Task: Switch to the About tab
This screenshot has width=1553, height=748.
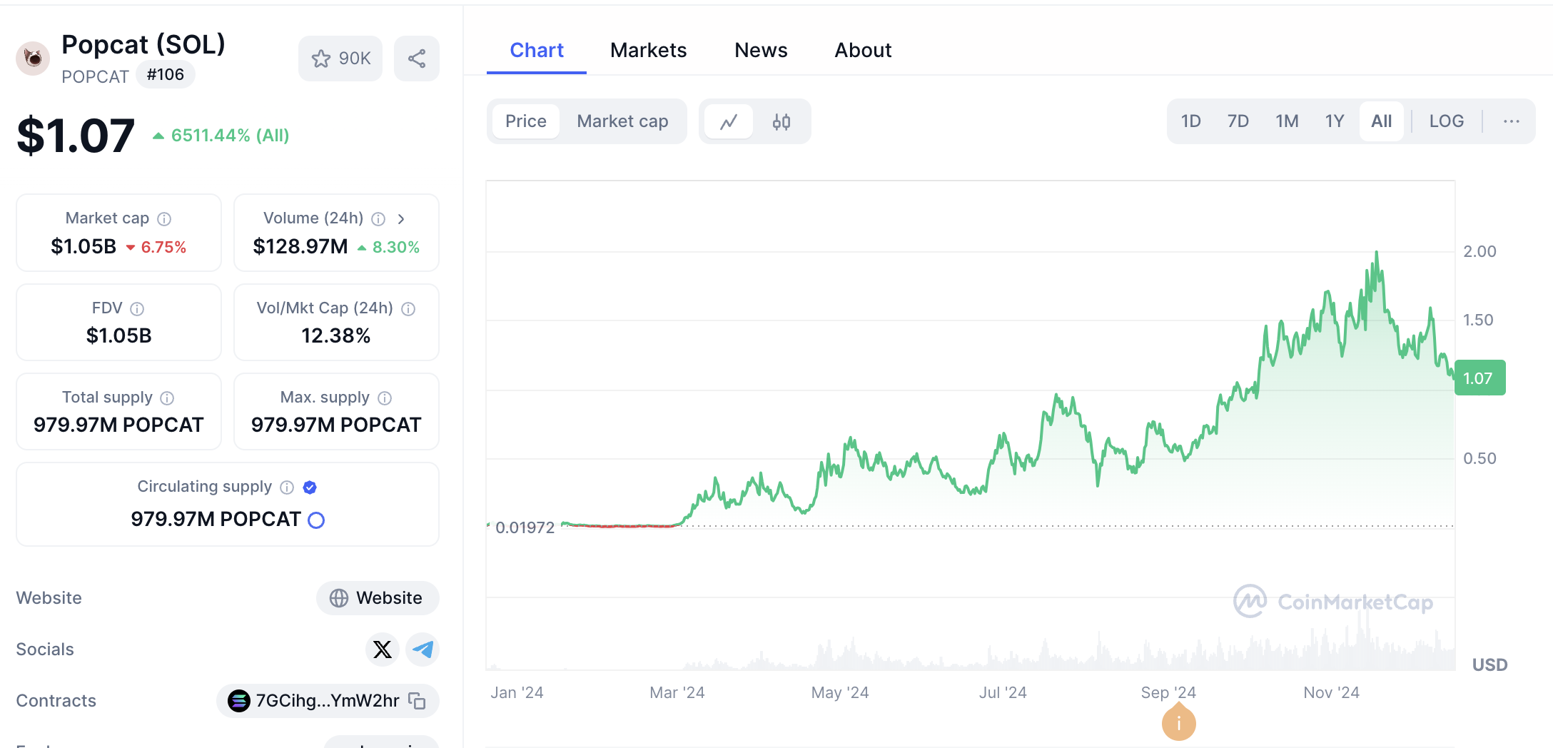Action: [x=863, y=50]
